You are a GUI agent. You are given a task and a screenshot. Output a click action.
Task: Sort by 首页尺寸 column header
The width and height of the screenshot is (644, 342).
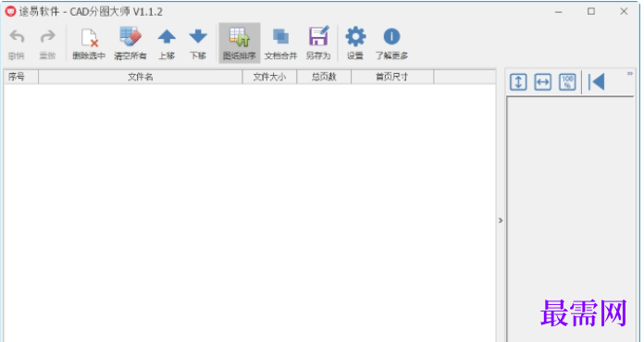pyautogui.click(x=392, y=77)
